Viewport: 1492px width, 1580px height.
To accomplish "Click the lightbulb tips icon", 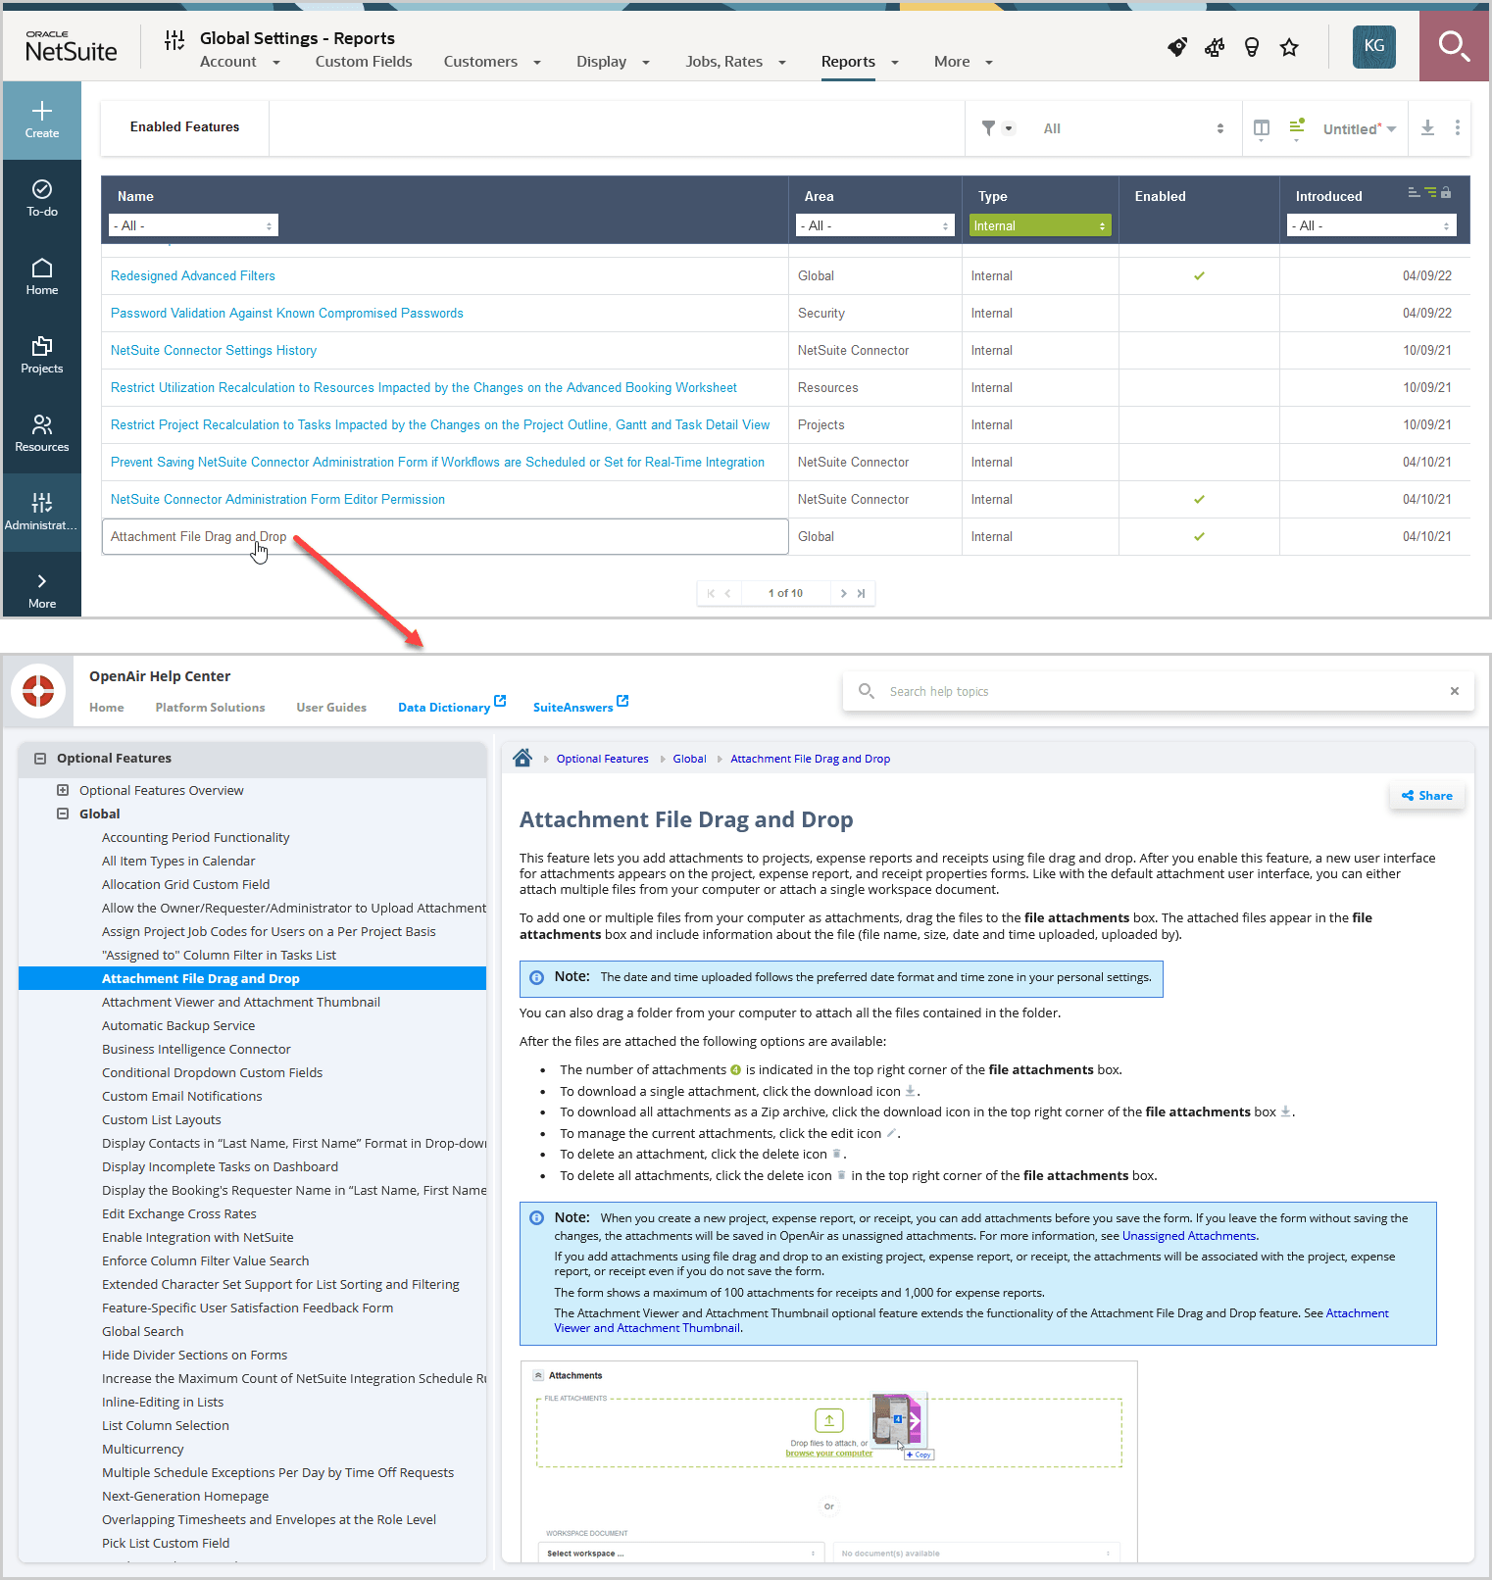I will click(x=1252, y=47).
